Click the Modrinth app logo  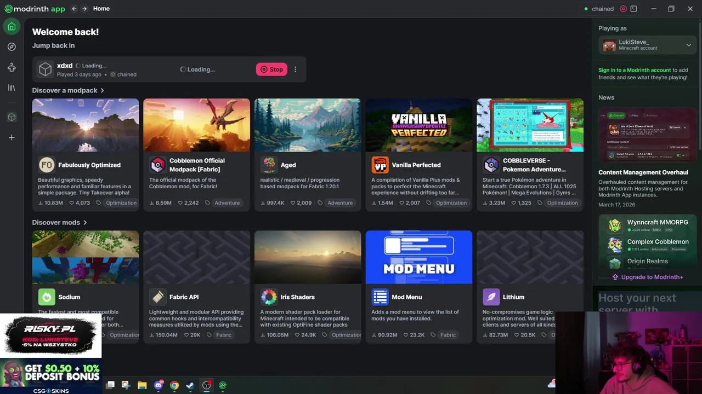(35, 9)
